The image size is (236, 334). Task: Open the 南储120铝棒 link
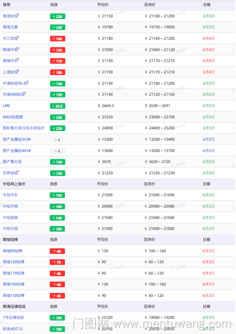13,262
